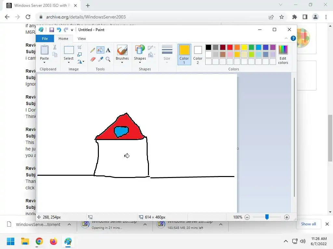This screenshot has height=249, width=333.
Task: Open Customize Quick Access Toolbar dropdown
Action: coord(72,30)
